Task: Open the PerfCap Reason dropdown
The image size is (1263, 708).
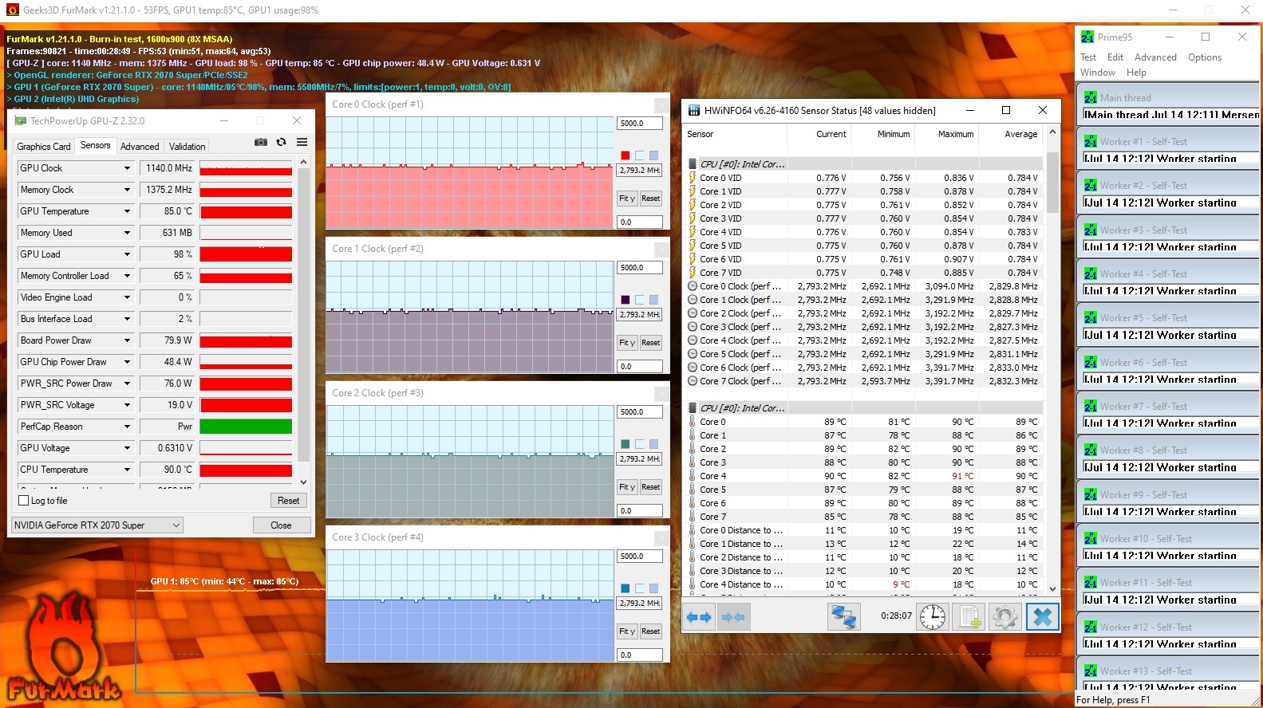Action: point(127,427)
